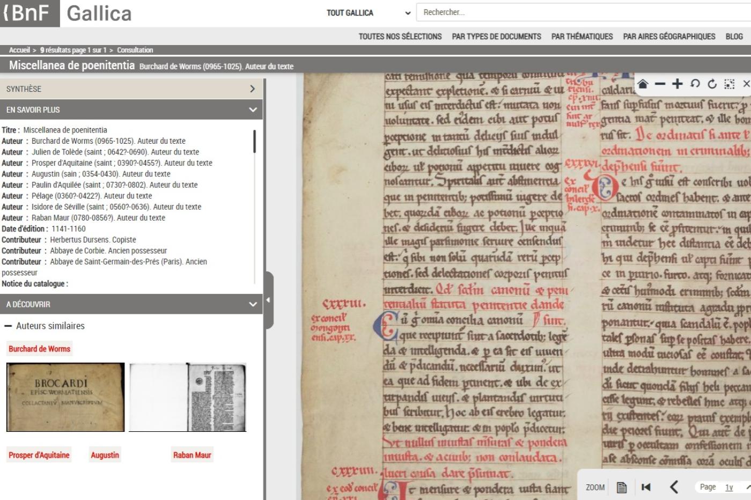Select 'Date d'édition : 1141-1160' line
The image size is (751, 500).
click(43, 229)
